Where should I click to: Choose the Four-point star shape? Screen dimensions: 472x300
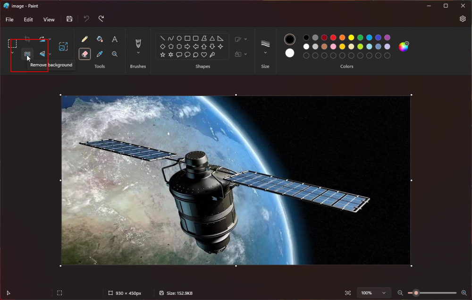pos(220,46)
